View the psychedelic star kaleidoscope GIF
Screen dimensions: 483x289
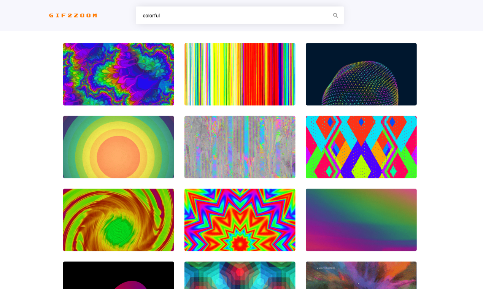(x=240, y=219)
